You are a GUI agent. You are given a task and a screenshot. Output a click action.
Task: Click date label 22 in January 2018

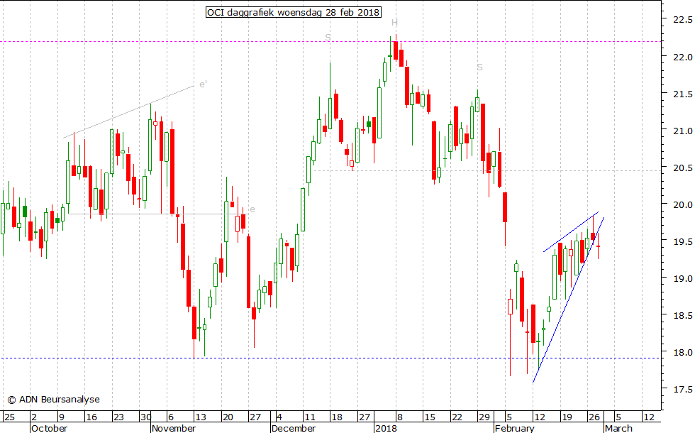coord(457,417)
